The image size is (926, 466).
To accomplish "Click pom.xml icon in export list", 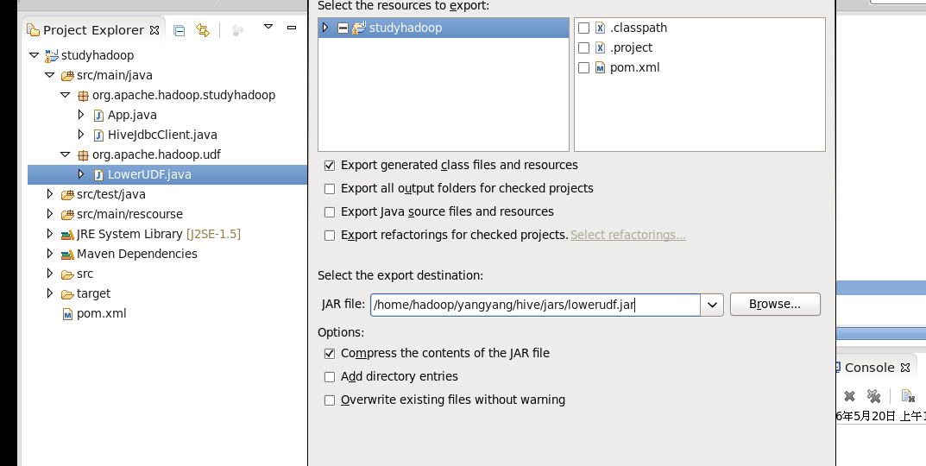I will 600,68.
